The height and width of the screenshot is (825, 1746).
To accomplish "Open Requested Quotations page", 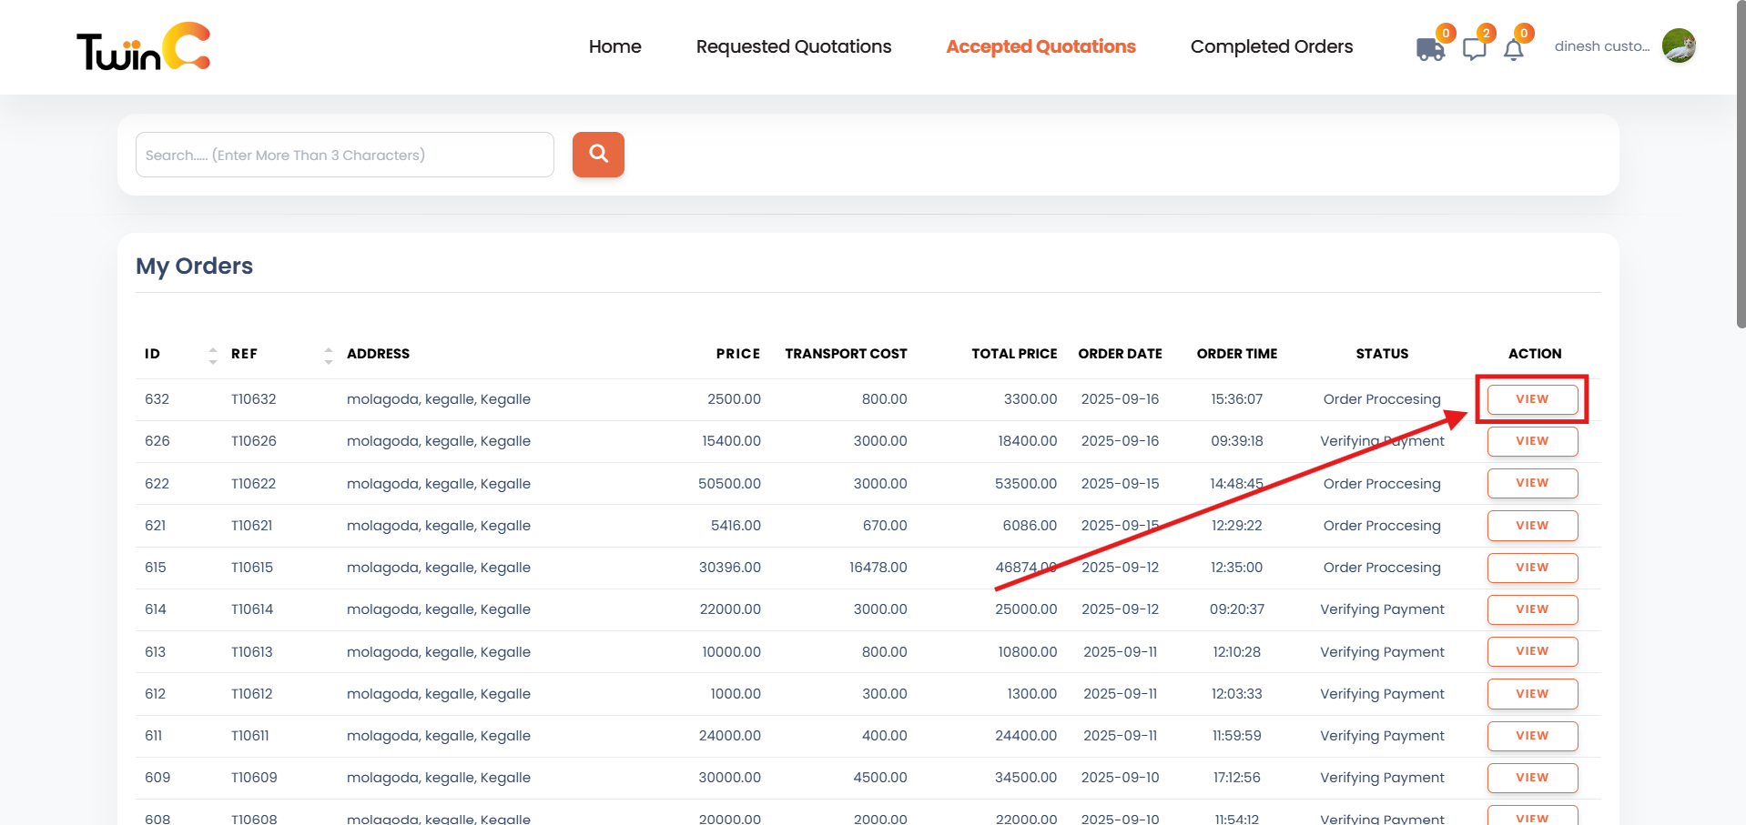I will tap(793, 46).
